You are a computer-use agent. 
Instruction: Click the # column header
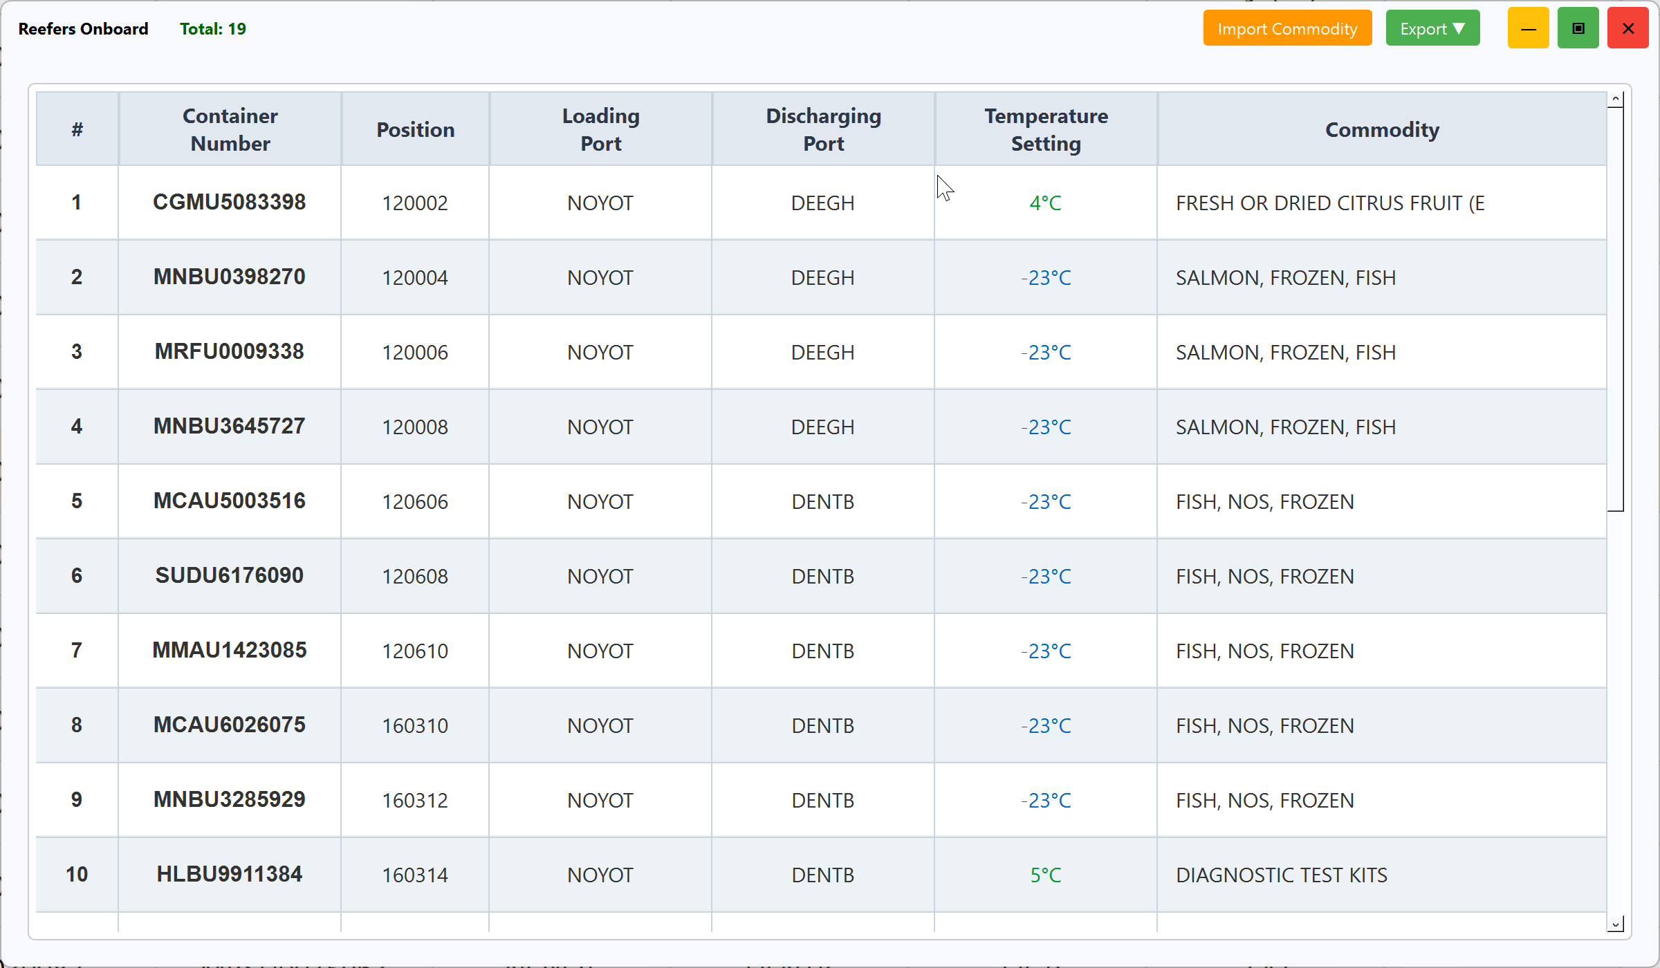77,129
